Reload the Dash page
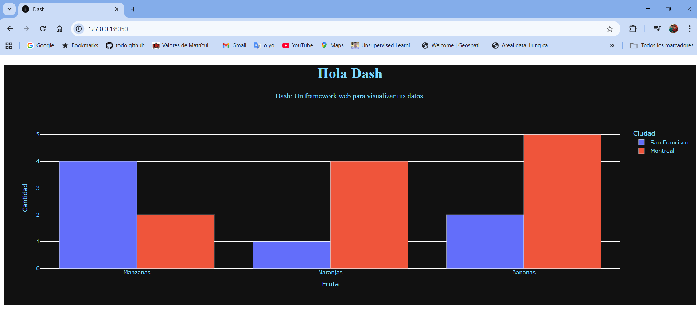The height and width of the screenshot is (310, 697). pyautogui.click(x=43, y=29)
